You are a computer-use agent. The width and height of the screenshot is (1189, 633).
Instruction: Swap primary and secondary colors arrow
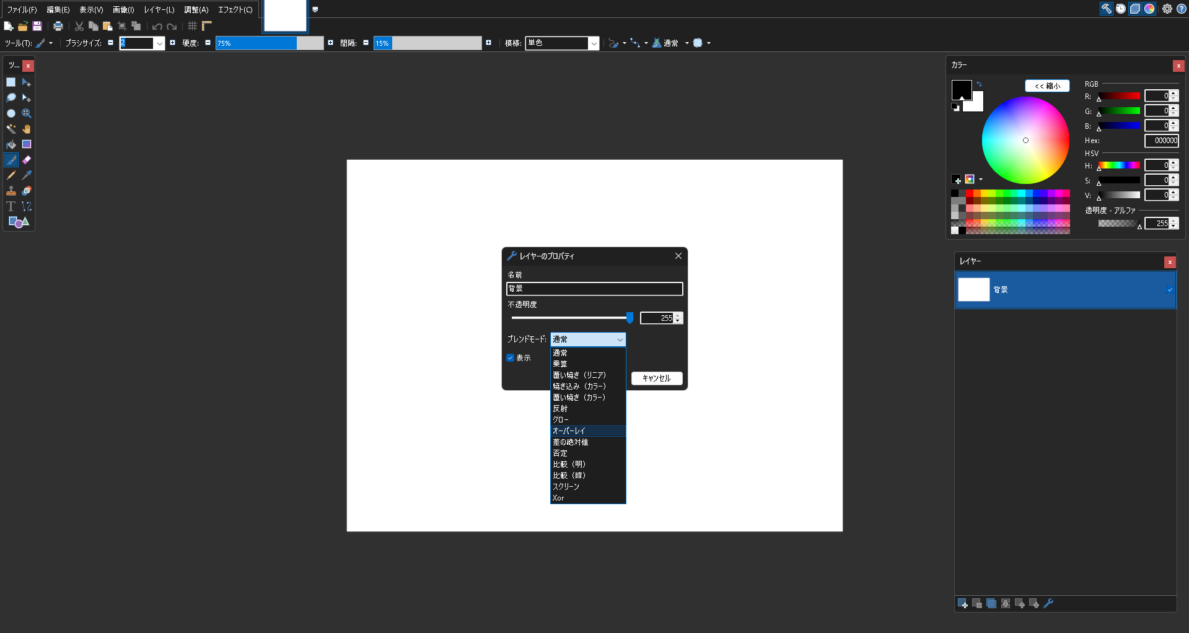[x=979, y=84]
